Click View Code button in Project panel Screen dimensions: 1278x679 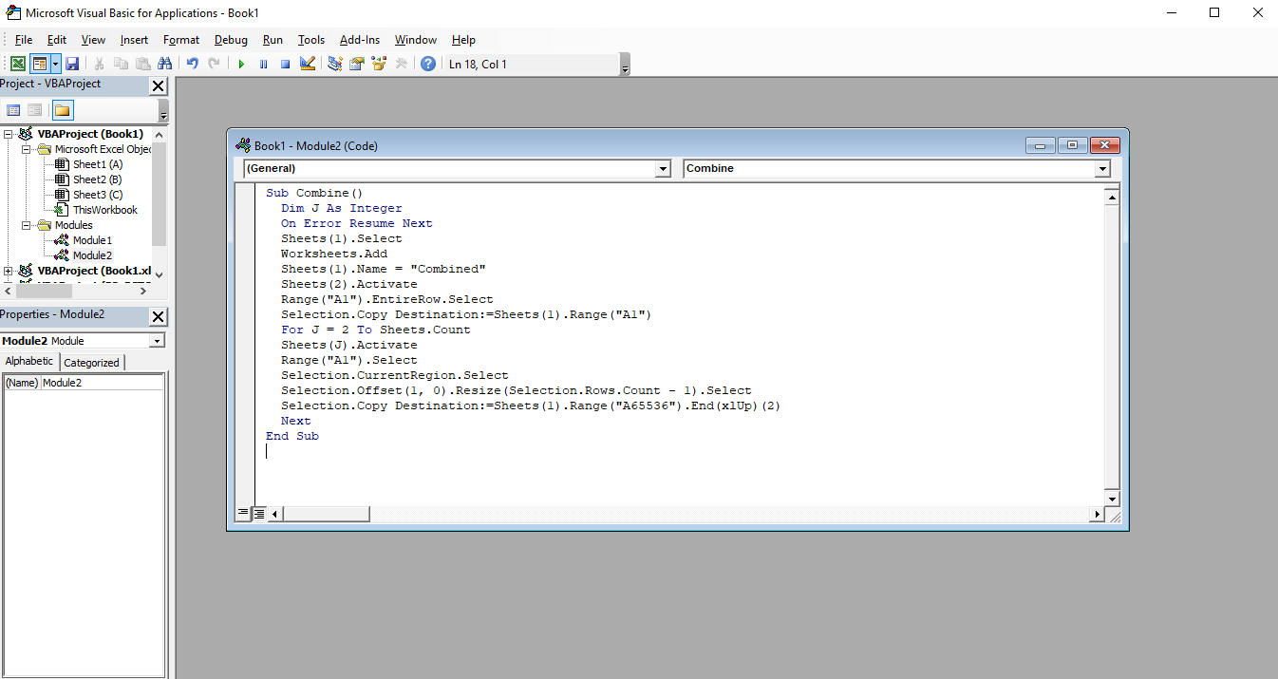click(x=13, y=110)
